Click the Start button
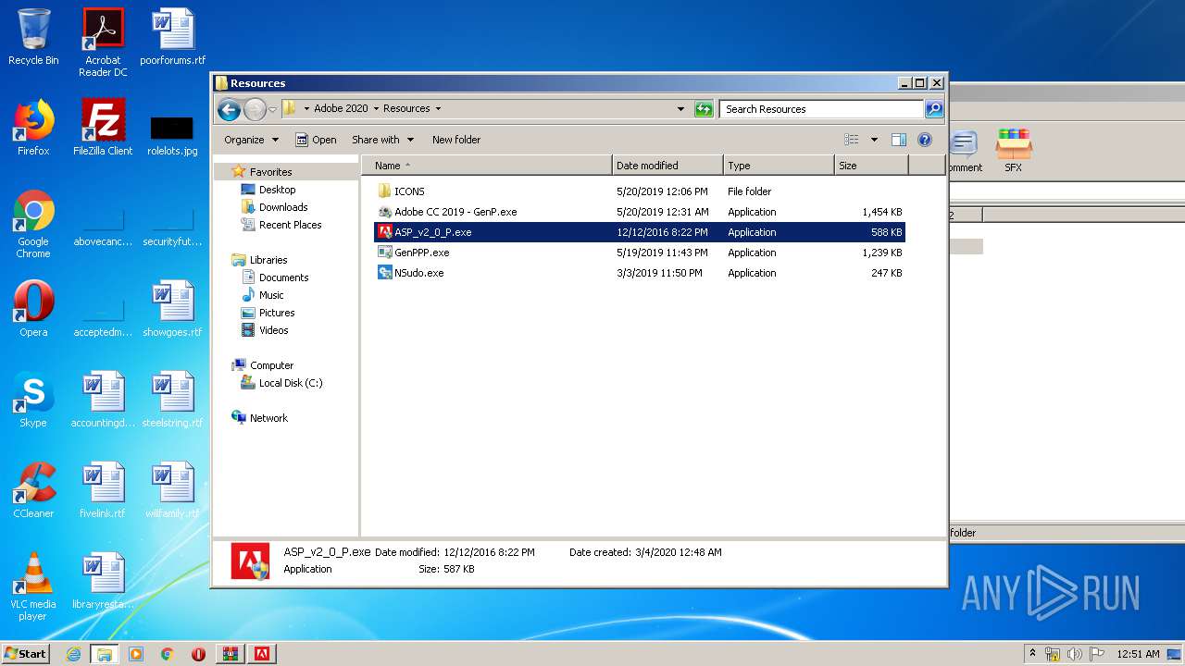Image resolution: width=1185 pixels, height=666 pixels. (26, 654)
